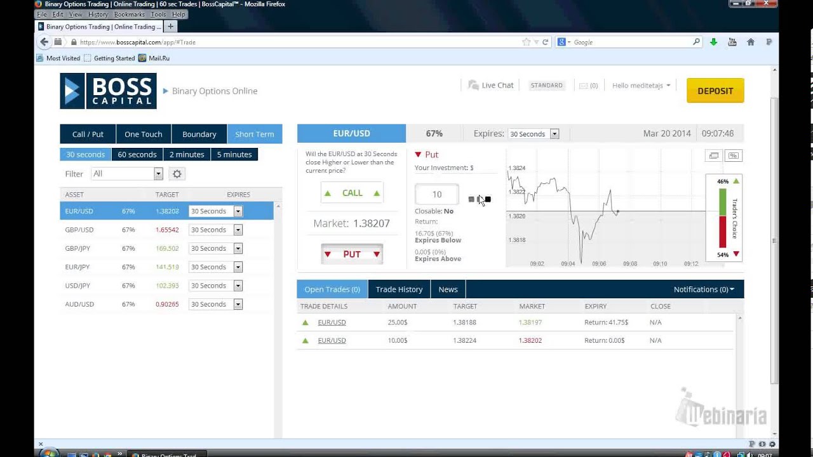The image size is (813, 457).
Task: Open the Bookmarks menu
Action: 130,14
